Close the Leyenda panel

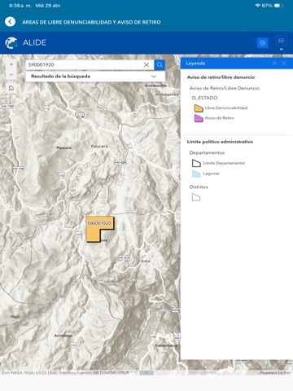[x=284, y=64]
